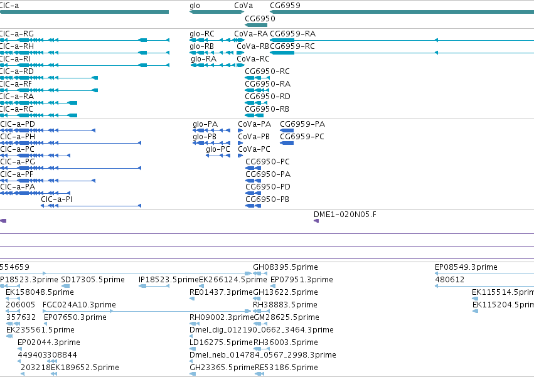Open the CoVa-RB transcript
The image size is (534, 377).
[x=240, y=53]
